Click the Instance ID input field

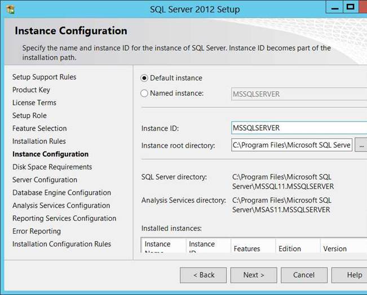coord(299,128)
